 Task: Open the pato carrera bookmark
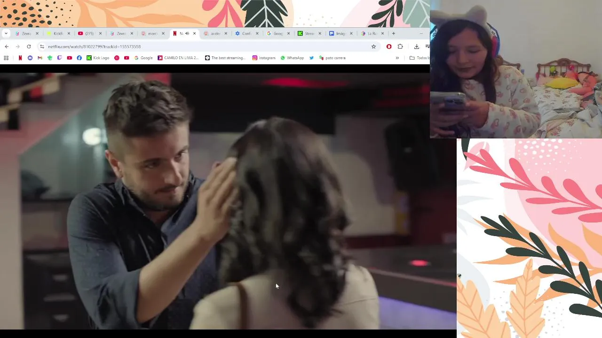332,58
